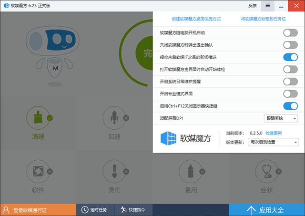Image resolution: width=305 pixels, height=216 pixels.
Task: Click 反馈 in the title bar
Action: click(252, 6)
